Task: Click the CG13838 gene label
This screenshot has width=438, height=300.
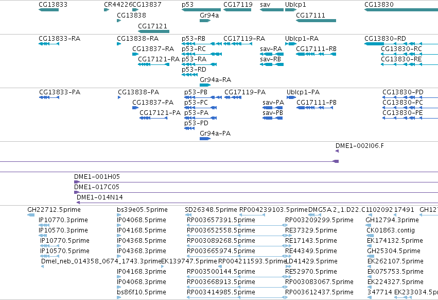Action: [131, 15]
